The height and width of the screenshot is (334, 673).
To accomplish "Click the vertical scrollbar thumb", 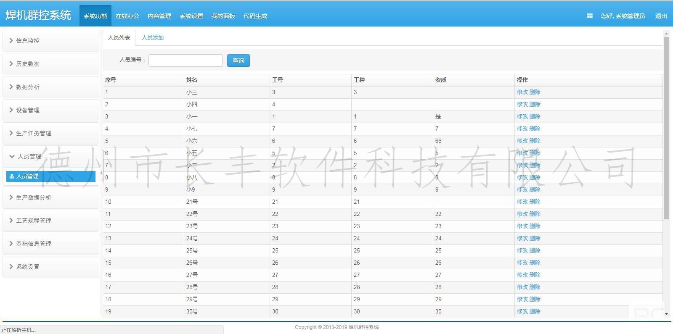I will (x=666, y=126).
